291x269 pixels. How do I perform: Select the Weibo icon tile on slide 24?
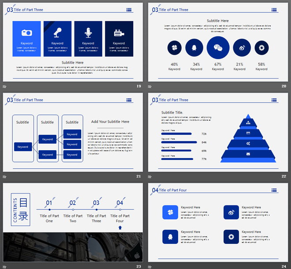click(231, 212)
